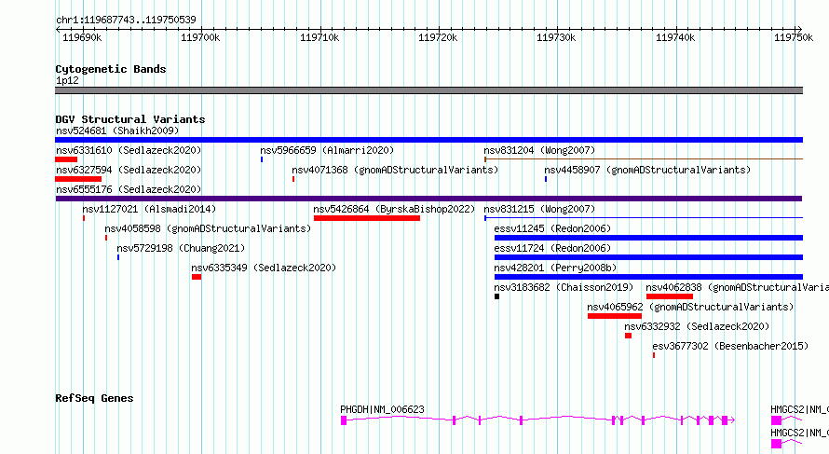
Task: Click the RefSeq Genes track heading
Action: 94,398
